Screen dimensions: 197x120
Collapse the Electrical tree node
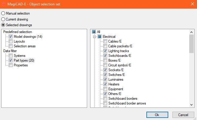click(x=95, y=37)
